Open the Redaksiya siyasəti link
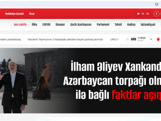Viewport: 161px width, 121px height. coord(14,14)
